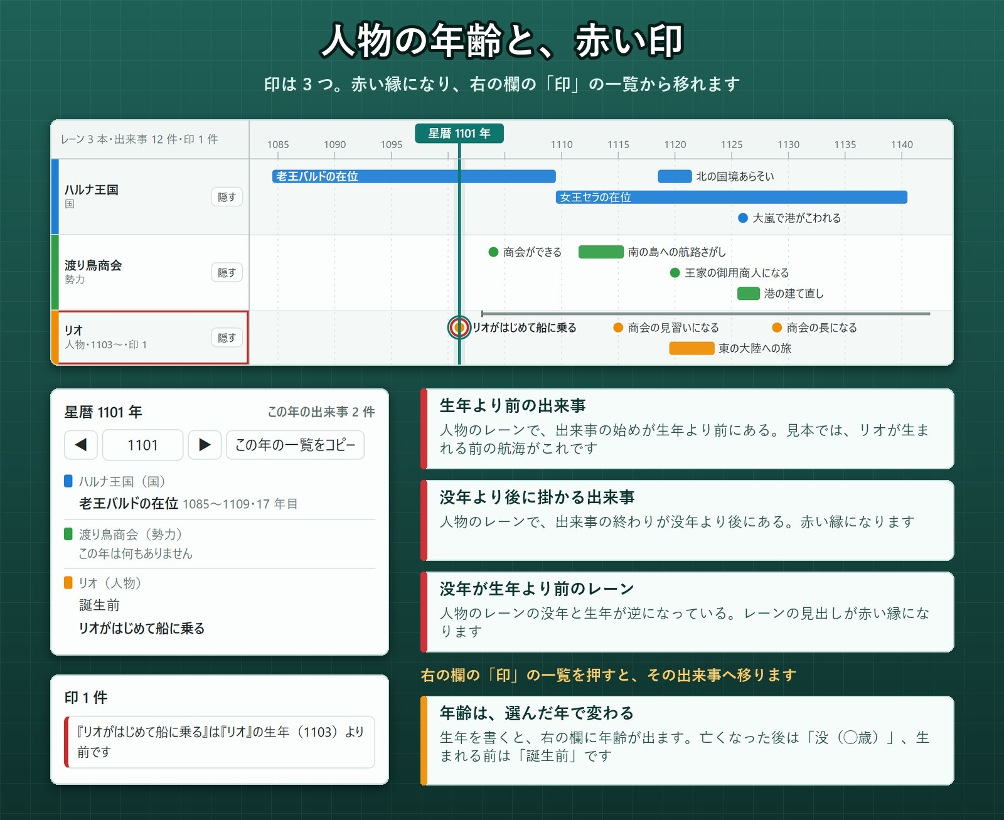Copy this year's list with この年の一覧をコピー
The width and height of the screenshot is (1004, 820).
click(295, 445)
